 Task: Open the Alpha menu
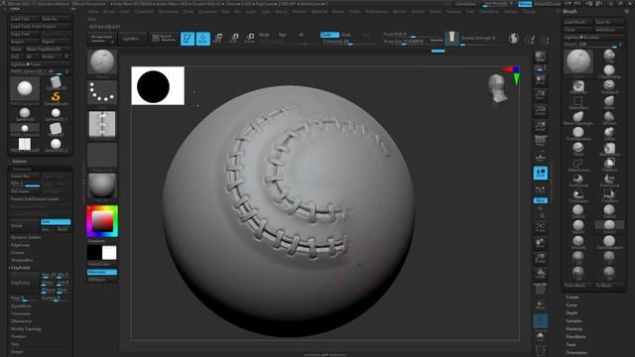coord(93,11)
